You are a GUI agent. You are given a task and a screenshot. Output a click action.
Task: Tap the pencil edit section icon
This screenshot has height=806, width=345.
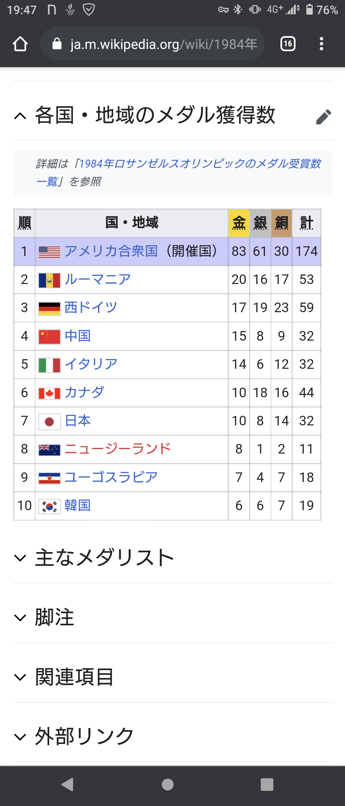pyautogui.click(x=323, y=116)
